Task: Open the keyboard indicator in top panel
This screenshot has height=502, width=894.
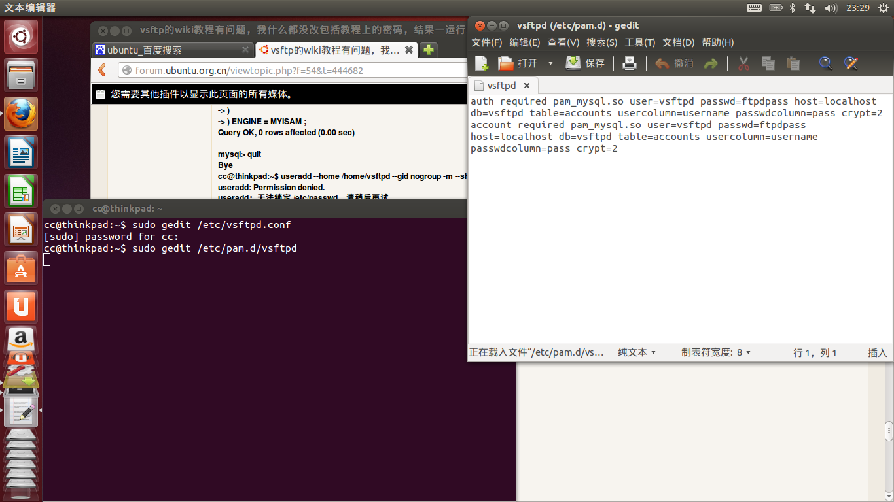Action: click(x=754, y=8)
